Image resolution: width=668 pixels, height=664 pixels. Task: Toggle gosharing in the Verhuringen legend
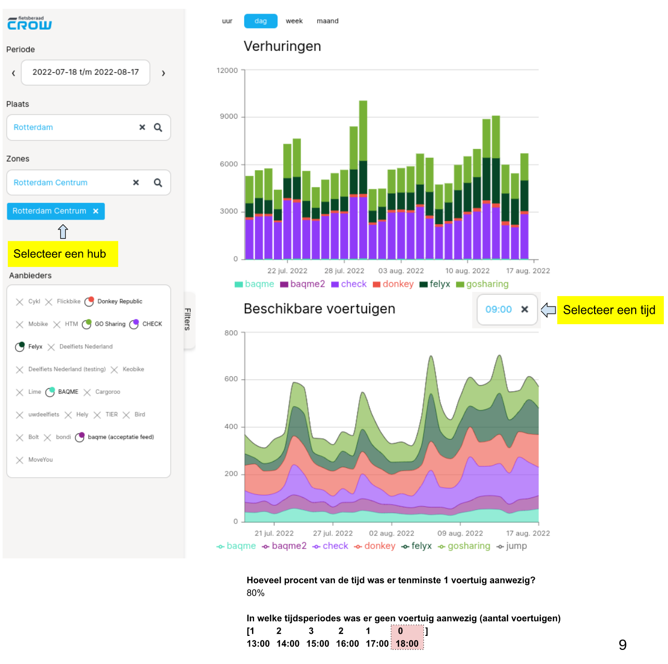(x=482, y=284)
